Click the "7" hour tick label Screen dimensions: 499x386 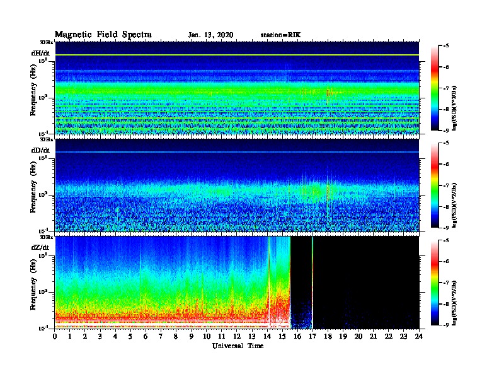(161, 336)
